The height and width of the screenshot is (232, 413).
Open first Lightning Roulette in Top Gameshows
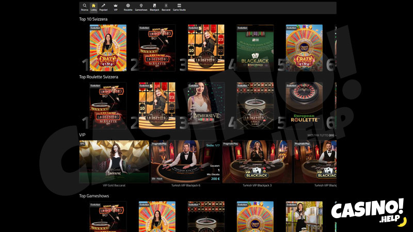coord(108,217)
